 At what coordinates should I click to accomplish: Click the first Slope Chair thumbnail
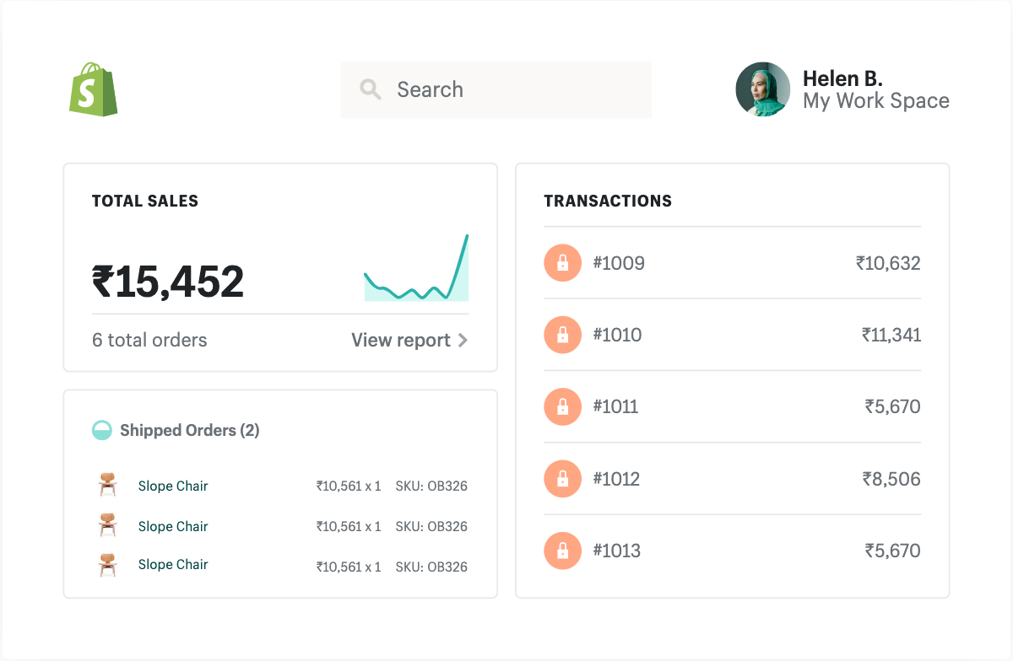[107, 485]
